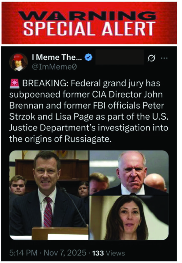Open photo of frowning white-haired man

[x=129, y=172]
